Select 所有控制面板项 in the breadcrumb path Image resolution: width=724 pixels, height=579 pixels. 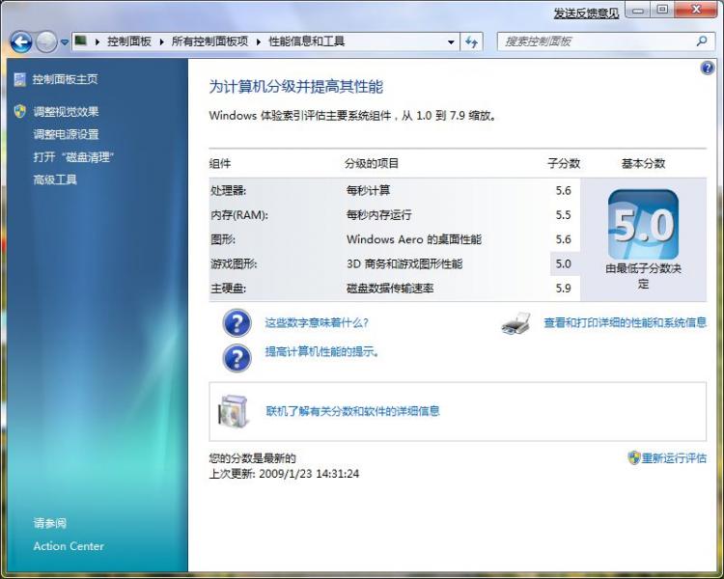coord(210,41)
